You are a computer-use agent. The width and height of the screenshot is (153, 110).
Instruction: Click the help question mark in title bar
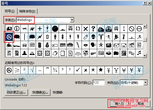[x=145, y=3]
